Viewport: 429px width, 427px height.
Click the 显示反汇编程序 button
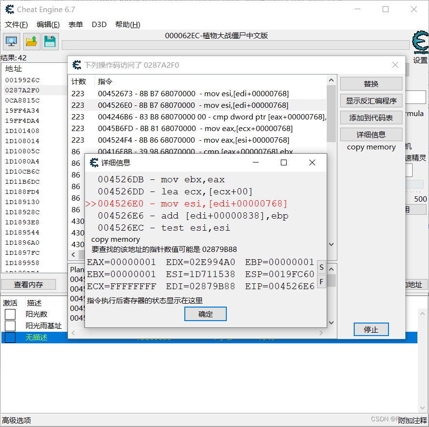[371, 101]
